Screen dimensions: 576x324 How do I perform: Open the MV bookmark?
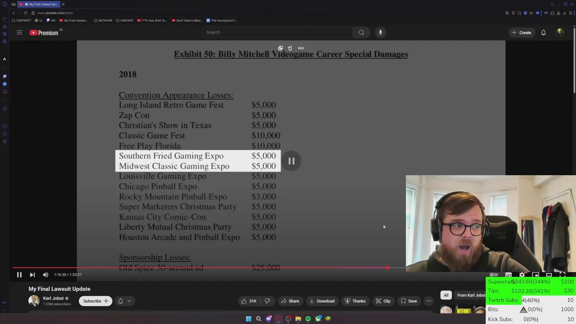click(51, 20)
